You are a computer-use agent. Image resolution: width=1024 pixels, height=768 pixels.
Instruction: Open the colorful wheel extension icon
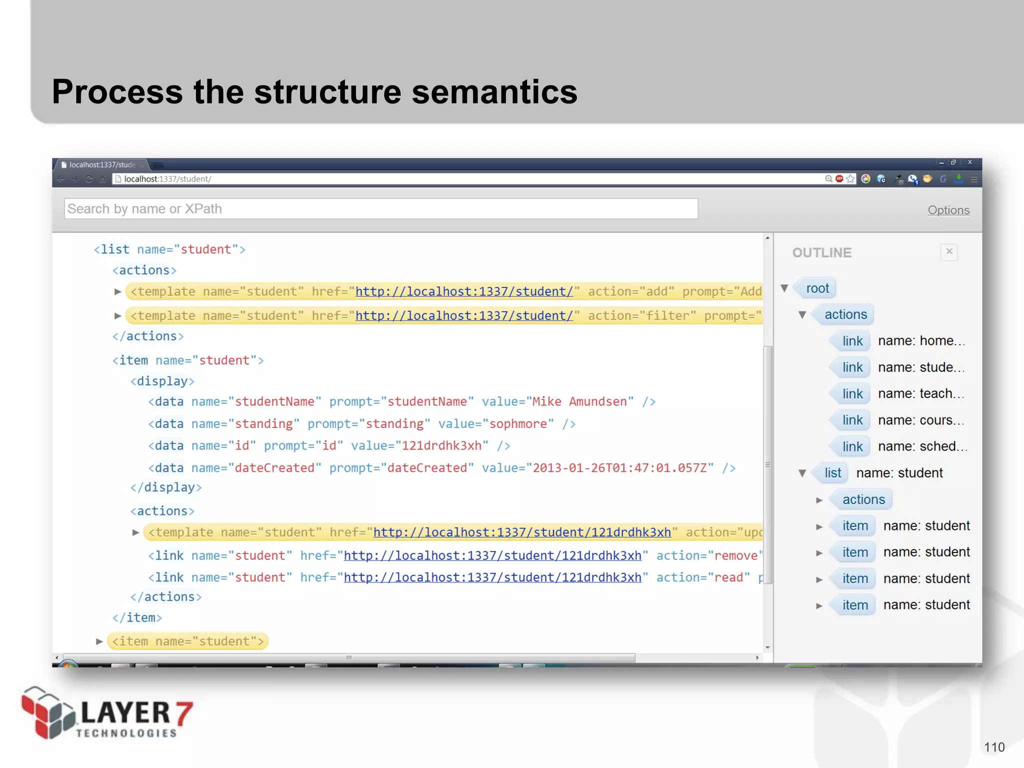click(x=866, y=179)
